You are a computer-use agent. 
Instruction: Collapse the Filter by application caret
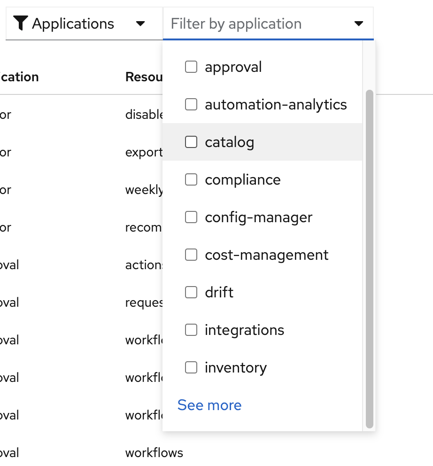[359, 23]
